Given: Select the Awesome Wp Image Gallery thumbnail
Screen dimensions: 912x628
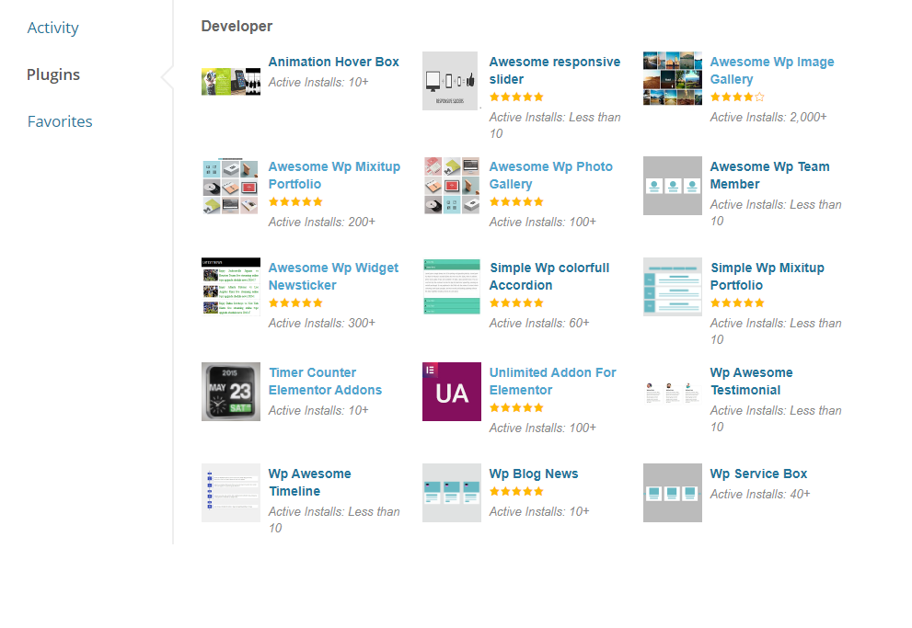Looking at the screenshot, I should pyautogui.click(x=672, y=79).
